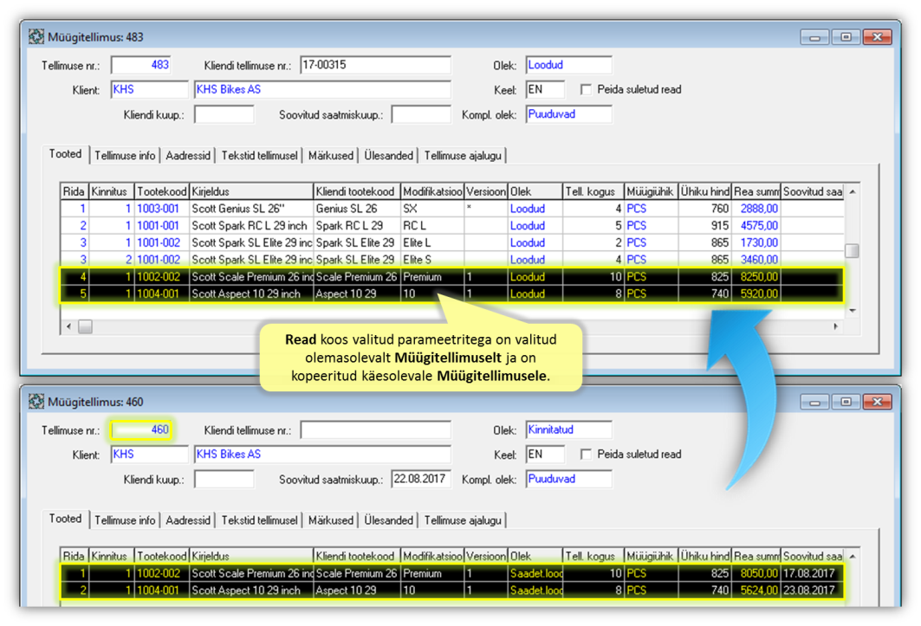Click Tootekood column header in order 483 table

pyautogui.click(x=161, y=191)
